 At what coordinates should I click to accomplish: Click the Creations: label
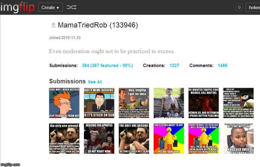(x=154, y=66)
